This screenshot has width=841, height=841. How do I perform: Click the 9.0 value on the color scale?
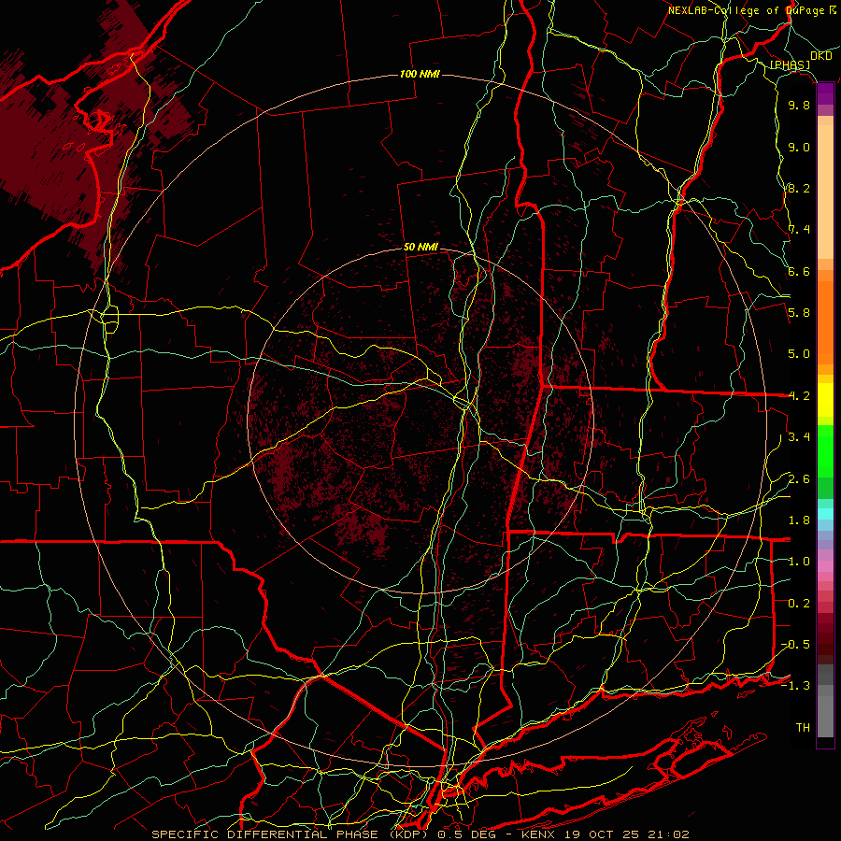tap(799, 148)
